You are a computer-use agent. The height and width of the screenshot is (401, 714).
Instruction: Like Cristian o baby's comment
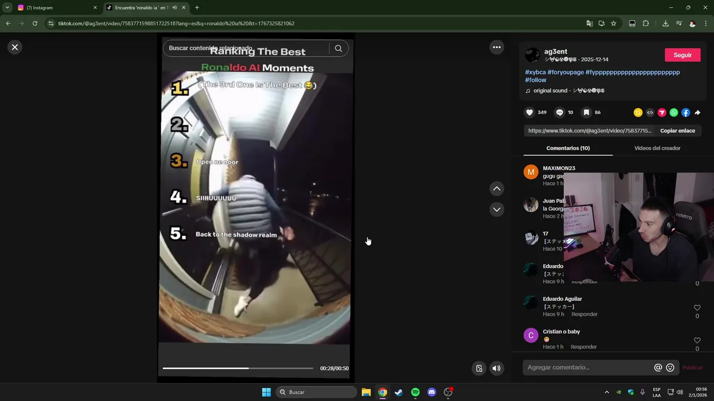(697, 340)
